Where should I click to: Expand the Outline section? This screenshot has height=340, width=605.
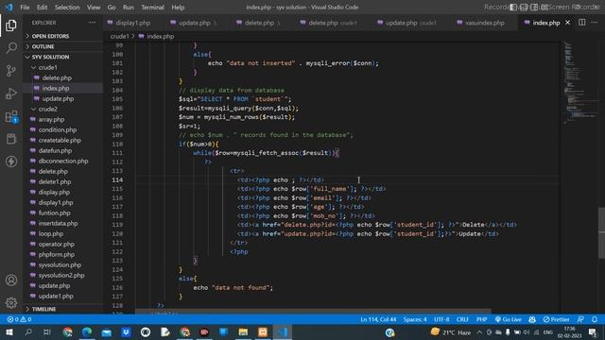(x=63, y=46)
